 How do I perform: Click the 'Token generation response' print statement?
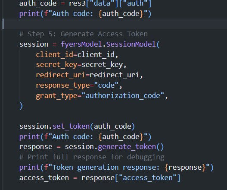(116, 168)
